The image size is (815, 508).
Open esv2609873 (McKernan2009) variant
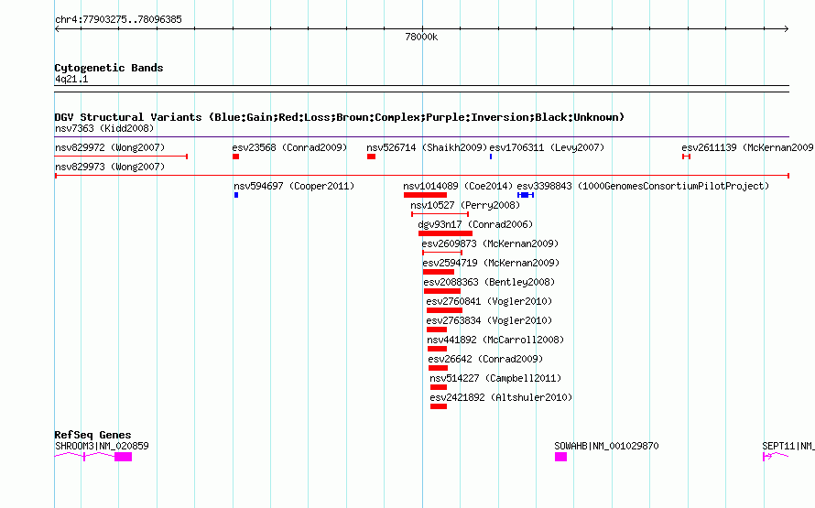[490, 243]
